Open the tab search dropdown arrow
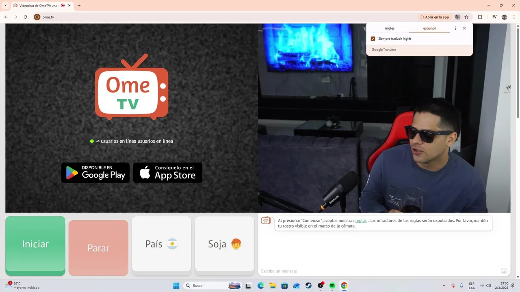 [x=5, y=6]
